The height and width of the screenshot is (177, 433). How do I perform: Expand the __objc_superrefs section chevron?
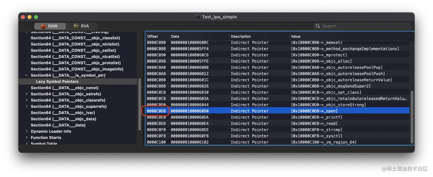click(27, 107)
